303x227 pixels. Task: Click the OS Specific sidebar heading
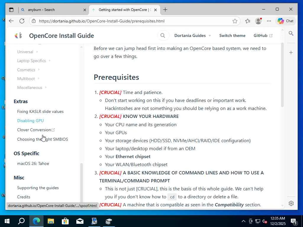tap(26, 153)
